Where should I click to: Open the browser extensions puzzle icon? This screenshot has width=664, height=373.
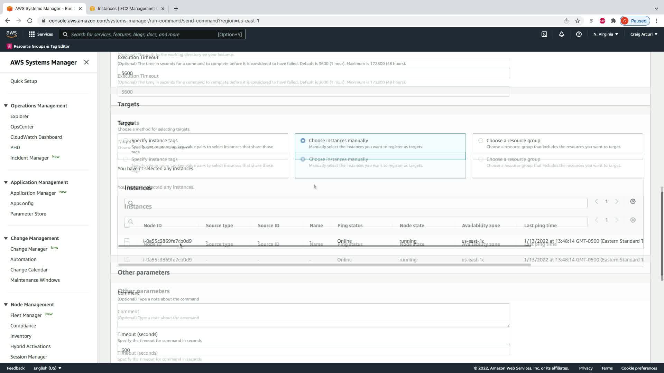pyautogui.click(x=614, y=21)
